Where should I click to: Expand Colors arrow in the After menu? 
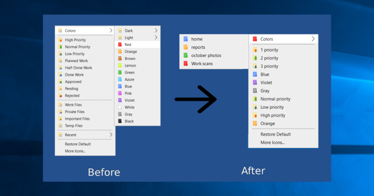pos(313,39)
